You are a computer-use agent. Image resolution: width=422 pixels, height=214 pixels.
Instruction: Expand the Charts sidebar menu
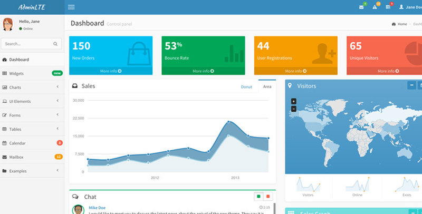[32, 87]
